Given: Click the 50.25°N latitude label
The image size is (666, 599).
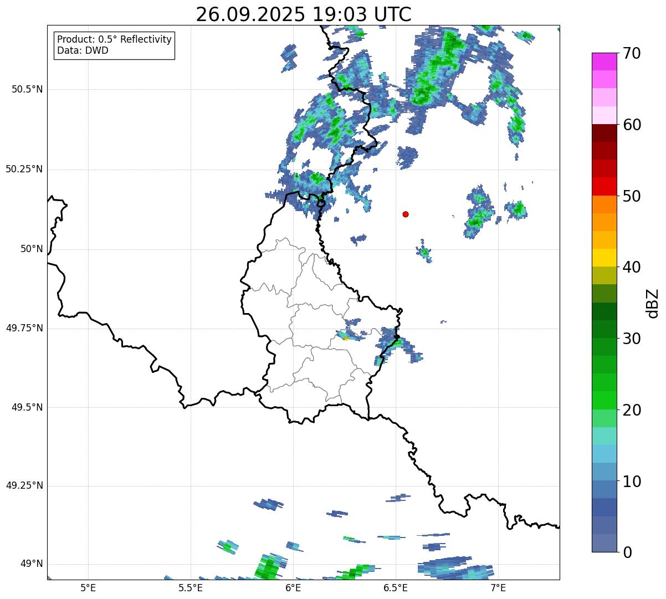Looking at the screenshot, I should 24,169.
